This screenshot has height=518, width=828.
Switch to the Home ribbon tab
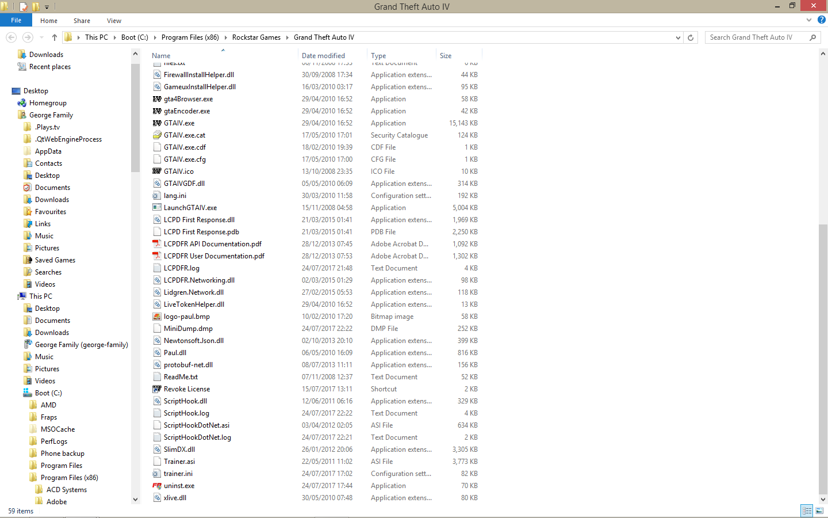(49, 21)
